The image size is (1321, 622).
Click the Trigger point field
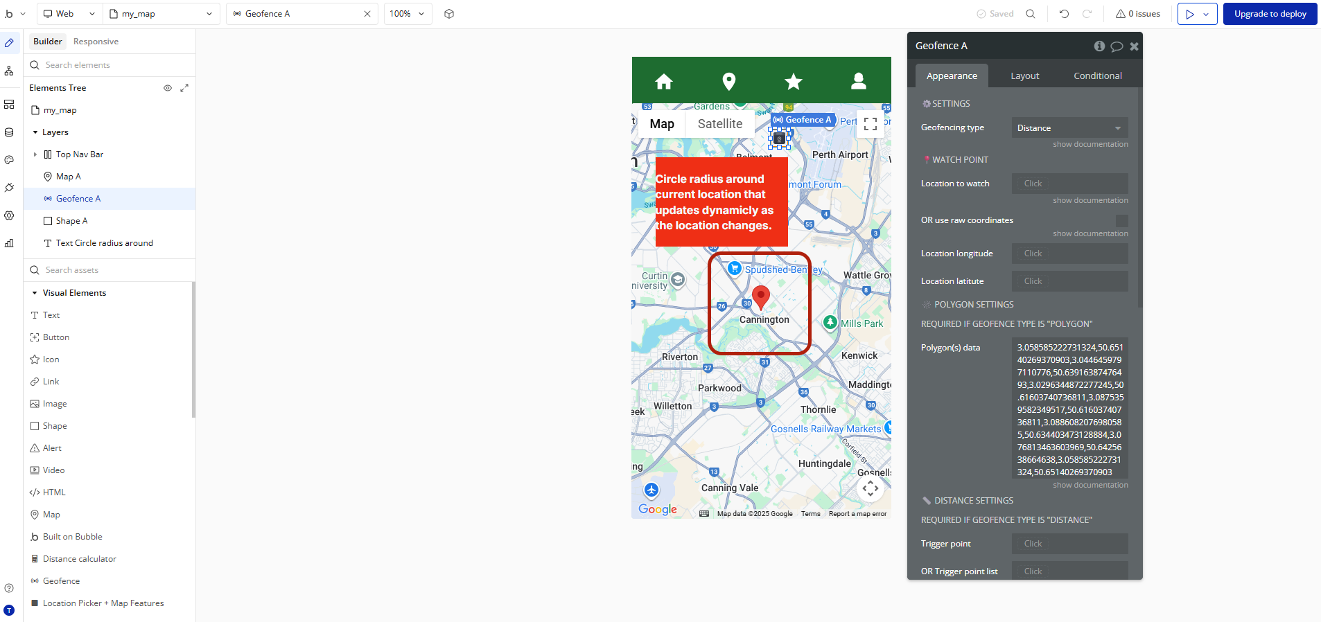pyautogui.click(x=1069, y=544)
